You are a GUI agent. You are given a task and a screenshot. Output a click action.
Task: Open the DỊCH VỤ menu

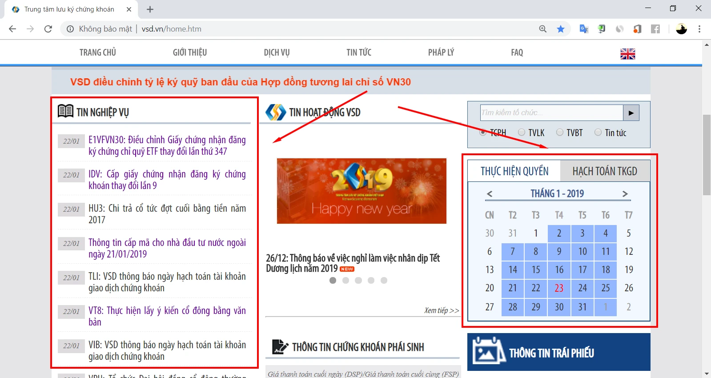[x=277, y=52]
